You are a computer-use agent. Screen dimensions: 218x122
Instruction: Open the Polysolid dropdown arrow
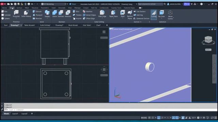[x=16, y=18]
